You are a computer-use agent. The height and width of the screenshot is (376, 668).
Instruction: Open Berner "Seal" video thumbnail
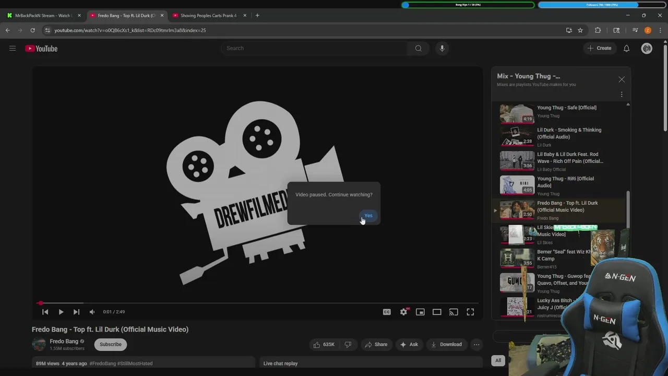[517, 258]
